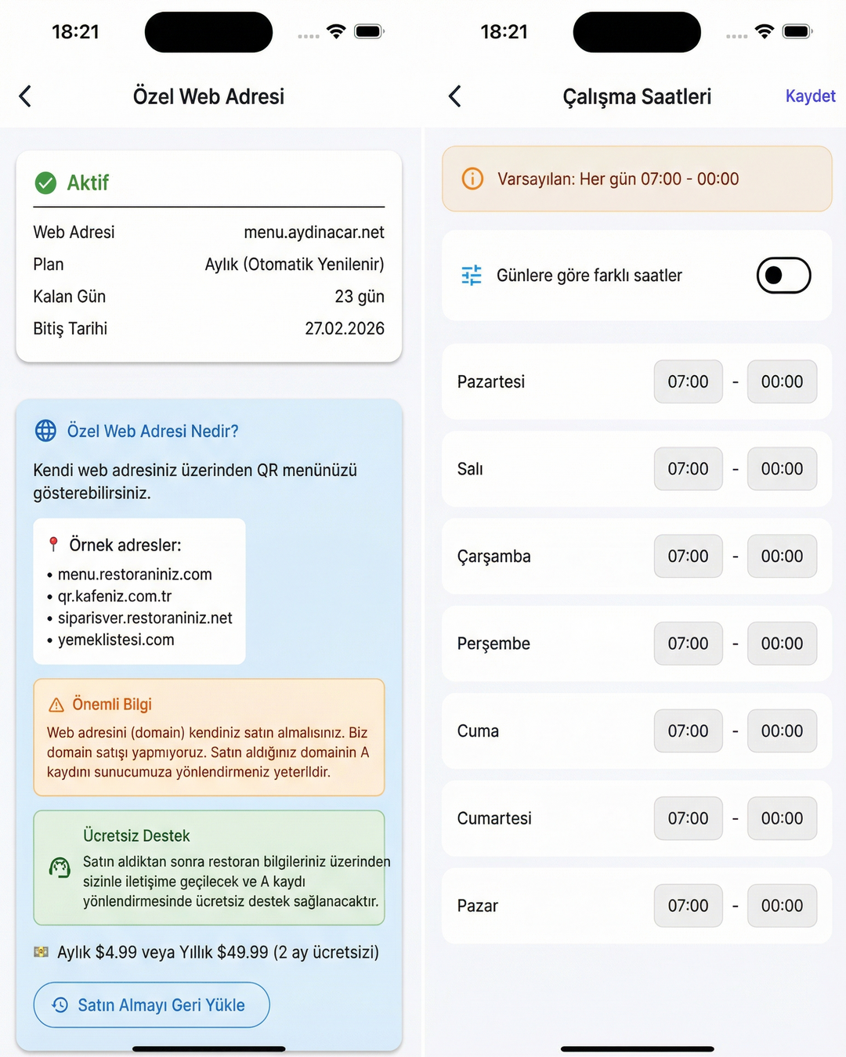Tap the Perşembe closing time field
The height and width of the screenshot is (1057, 846).
coord(781,644)
